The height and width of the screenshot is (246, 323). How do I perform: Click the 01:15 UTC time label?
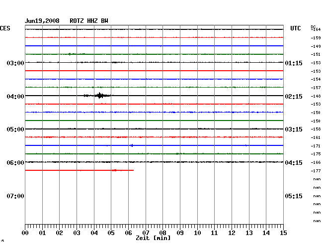[x=294, y=63]
